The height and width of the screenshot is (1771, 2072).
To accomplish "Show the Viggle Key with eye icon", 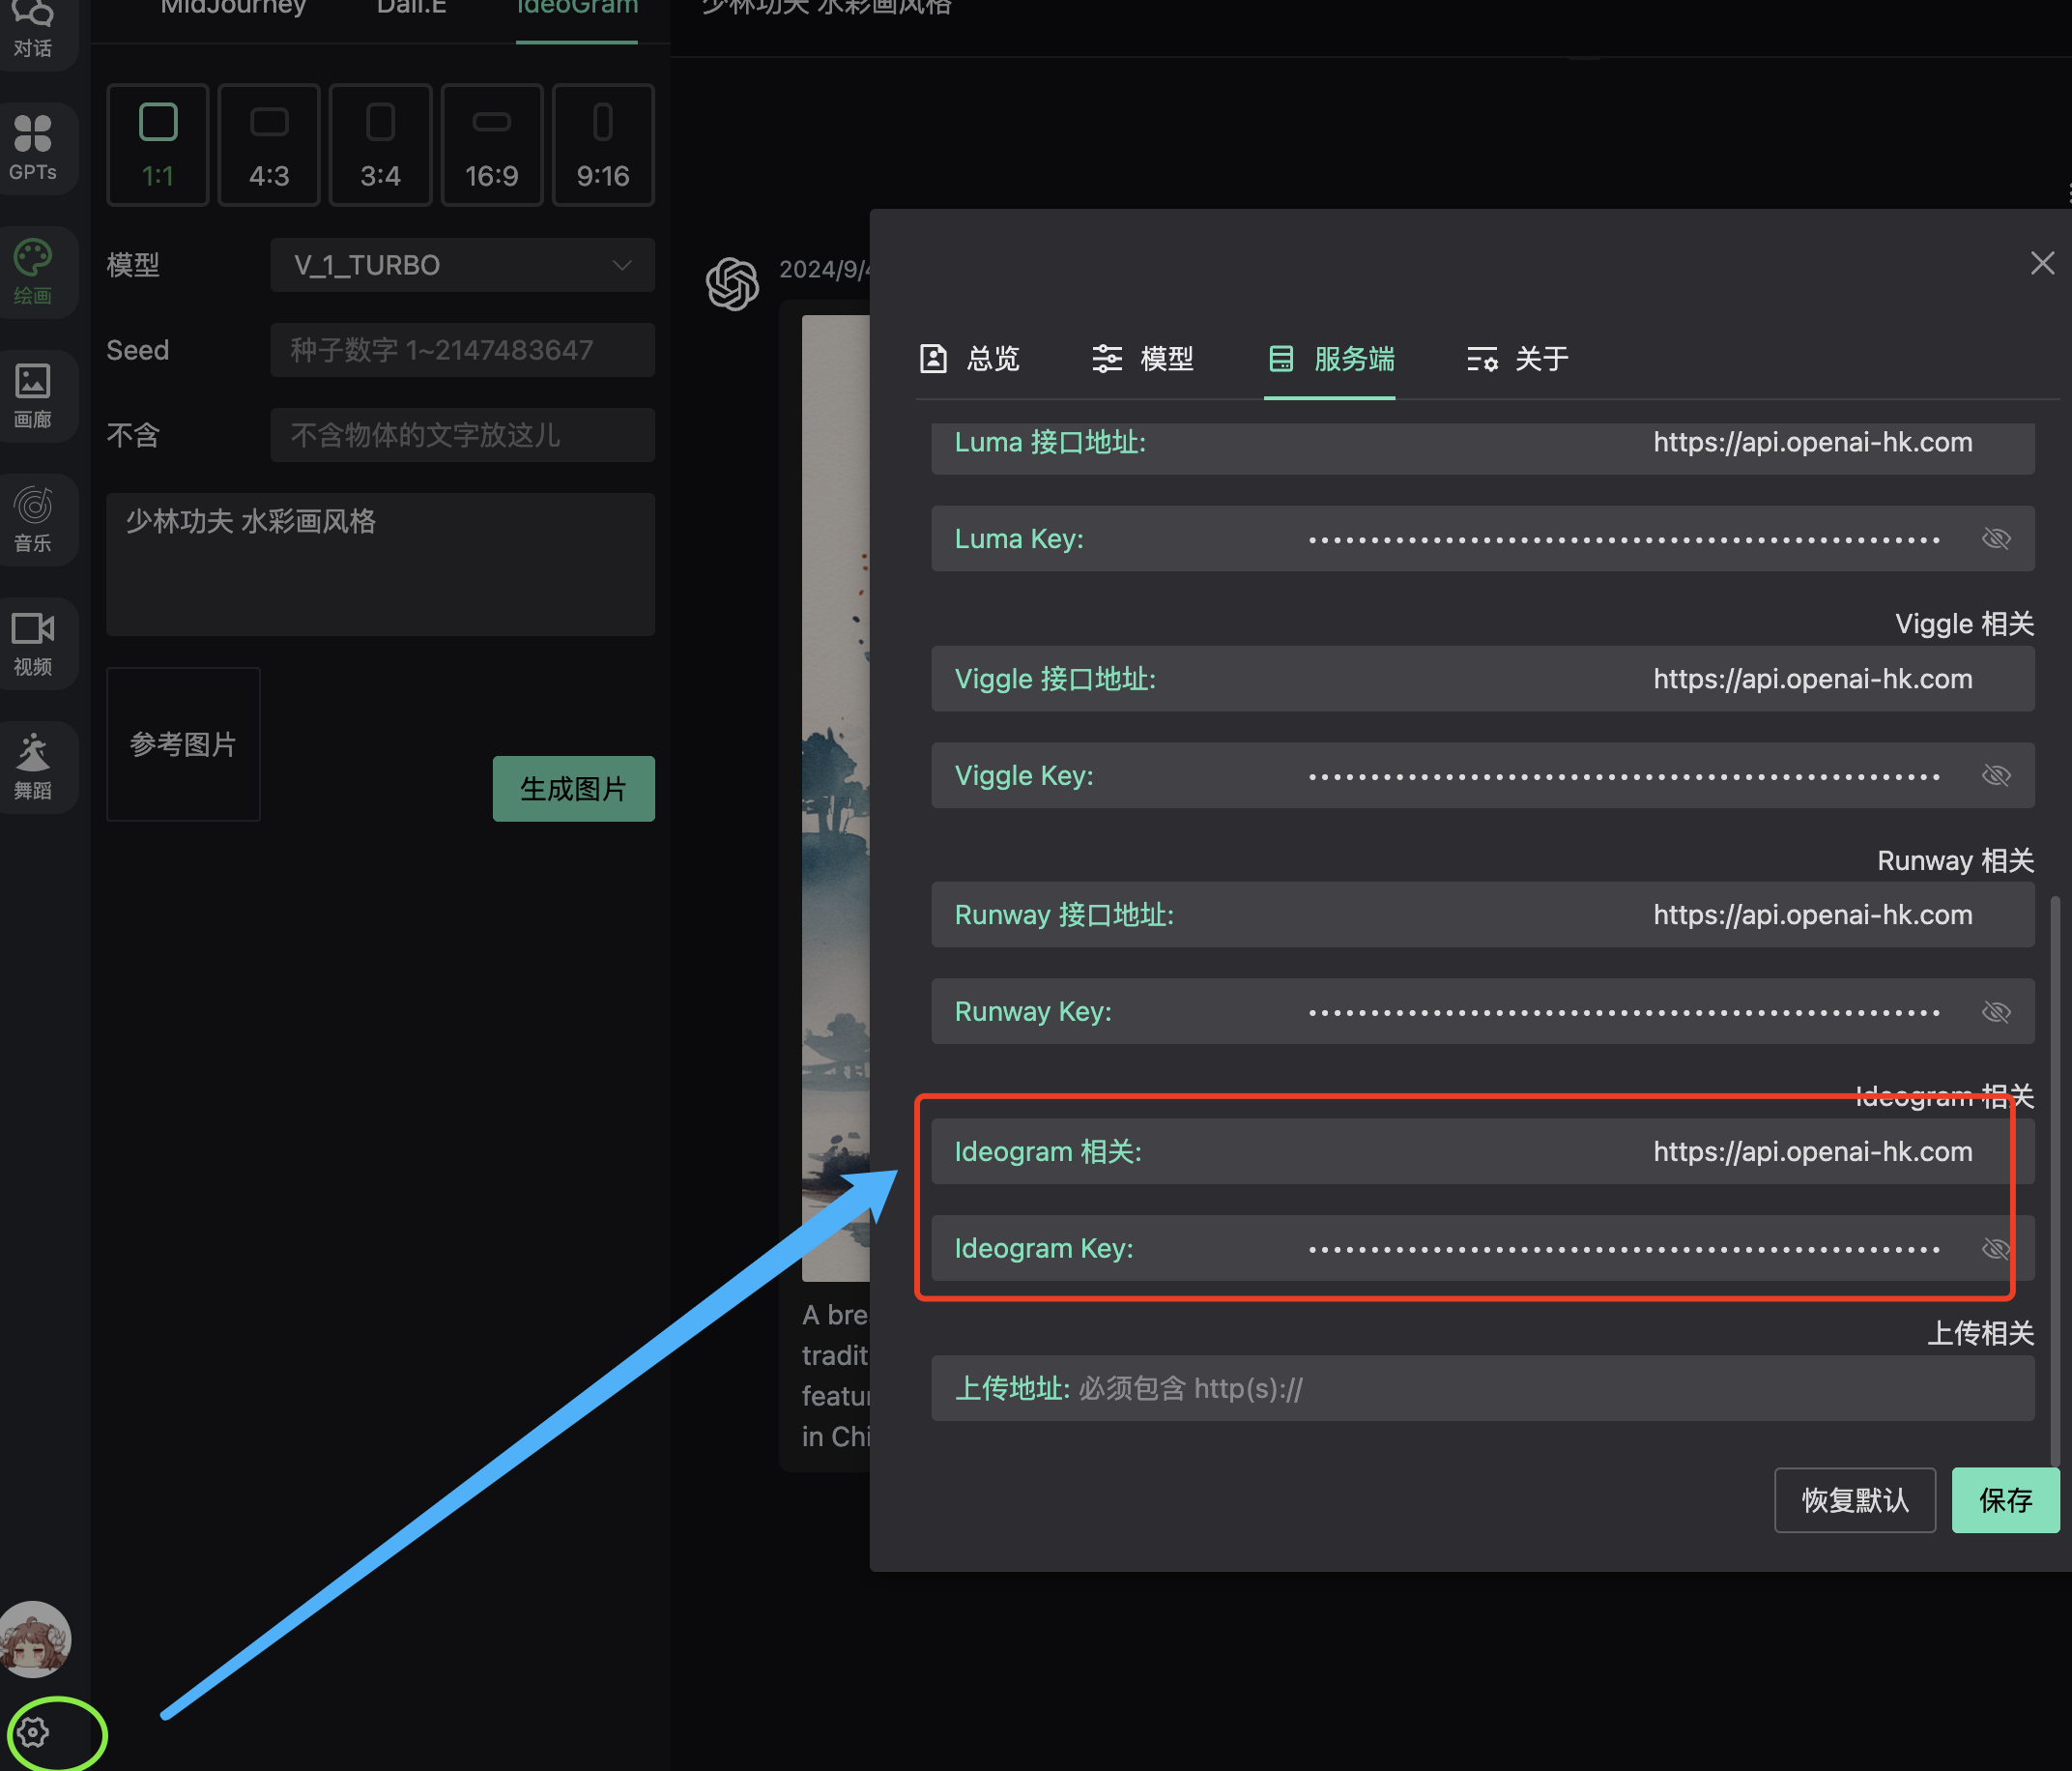I will pos(1996,775).
